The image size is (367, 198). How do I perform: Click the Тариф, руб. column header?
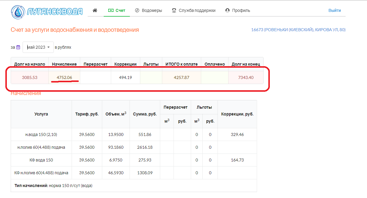[x=87, y=114]
